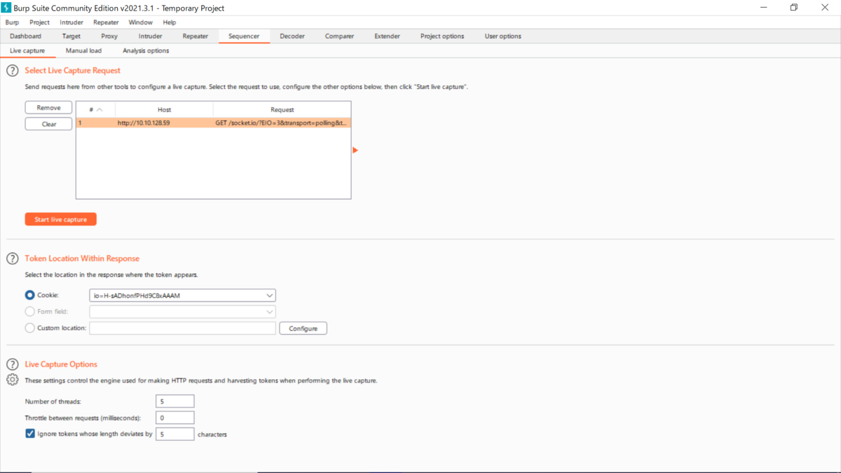841x473 pixels.
Task: Open the User options tab
Action: [503, 36]
